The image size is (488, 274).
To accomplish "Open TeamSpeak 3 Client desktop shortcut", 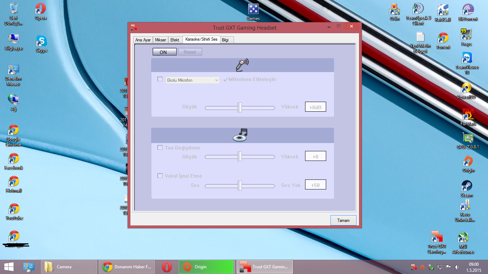I will (418, 14).
